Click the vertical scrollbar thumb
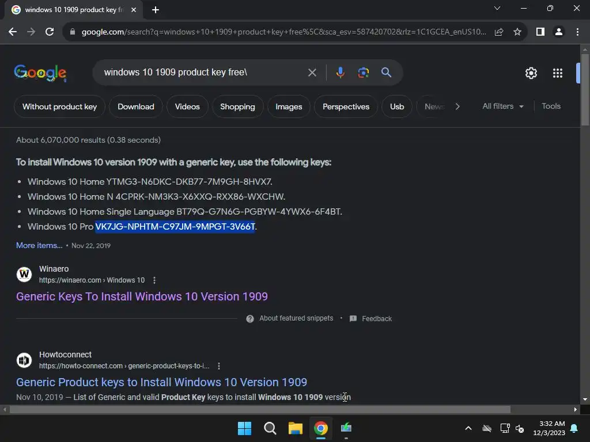The image size is (590, 442). 585,89
